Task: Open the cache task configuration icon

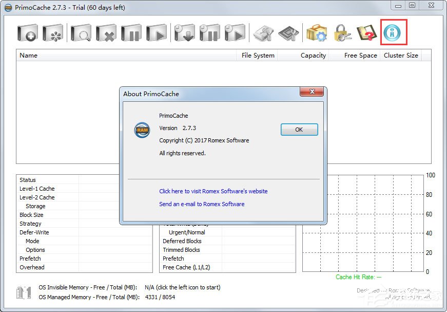Action: click(x=53, y=33)
